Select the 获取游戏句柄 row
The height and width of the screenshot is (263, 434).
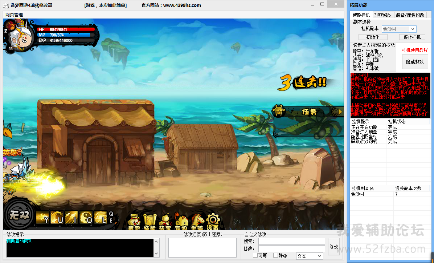[x=390, y=141]
